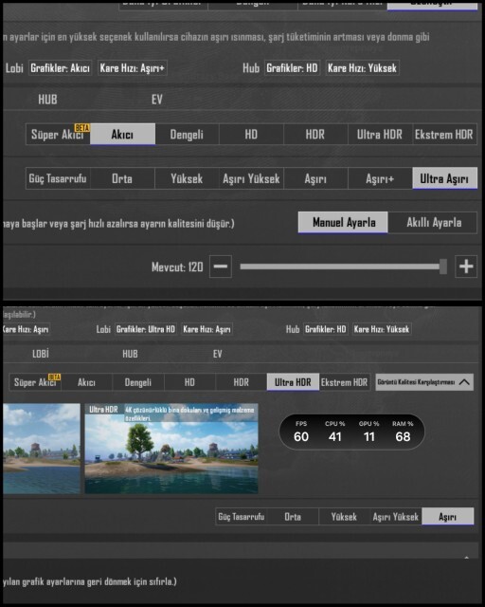Click the CPU % value 41
Screen dimensions: 485x607
(335, 436)
